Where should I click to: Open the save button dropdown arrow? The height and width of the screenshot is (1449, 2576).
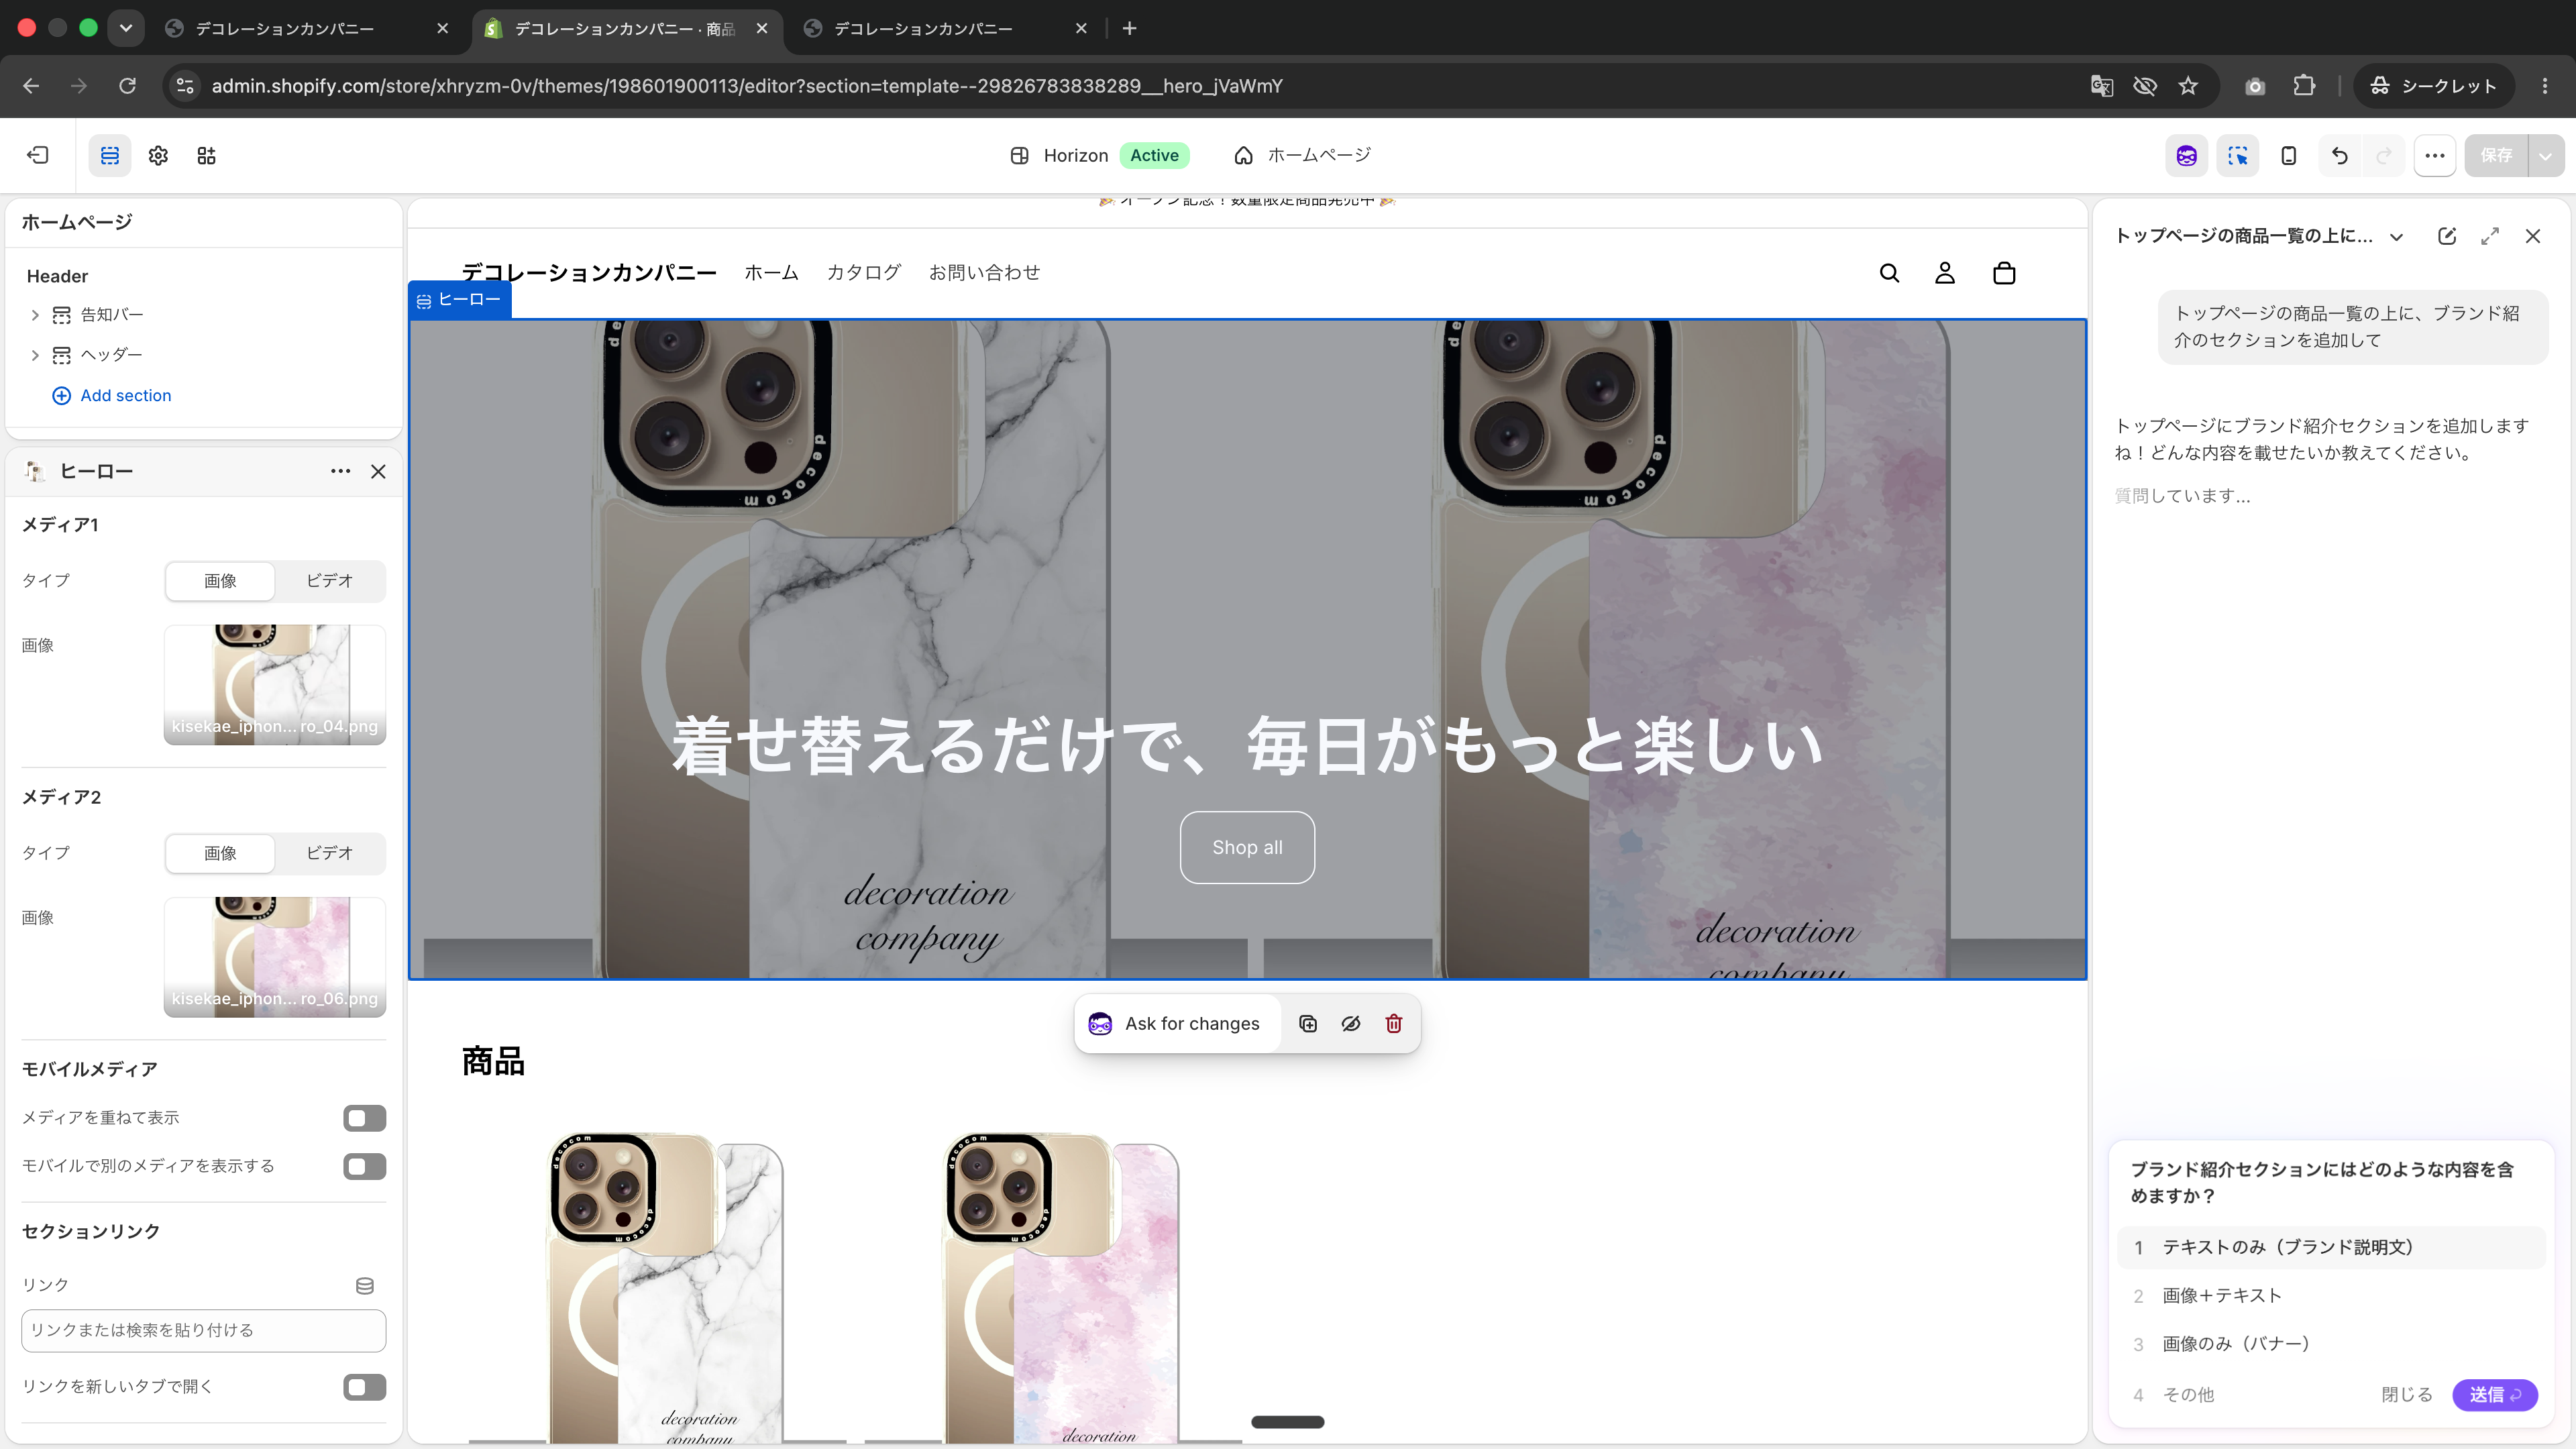tap(2546, 155)
